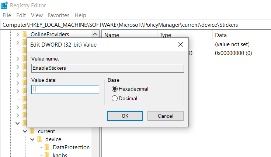The height and width of the screenshot is (157, 271).
Task: Click the registry path address bar
Action: (135, 25)
